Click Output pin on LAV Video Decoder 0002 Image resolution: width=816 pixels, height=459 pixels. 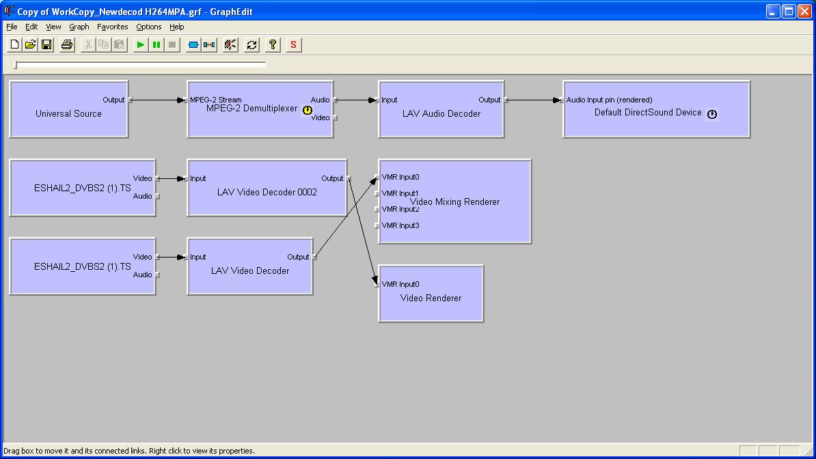coord(349,178)
